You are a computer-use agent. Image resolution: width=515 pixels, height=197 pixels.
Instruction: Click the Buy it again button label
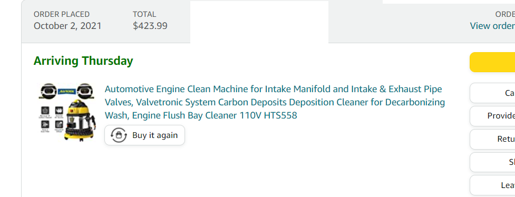click(x=154, y=135)
